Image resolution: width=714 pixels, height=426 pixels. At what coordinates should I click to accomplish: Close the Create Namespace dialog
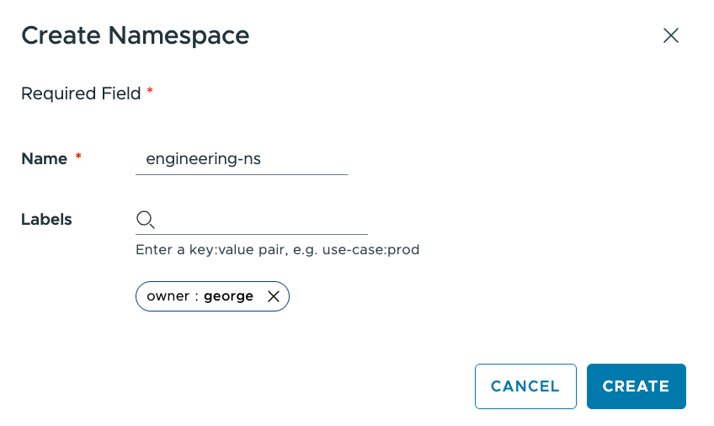tap(670, 35)
